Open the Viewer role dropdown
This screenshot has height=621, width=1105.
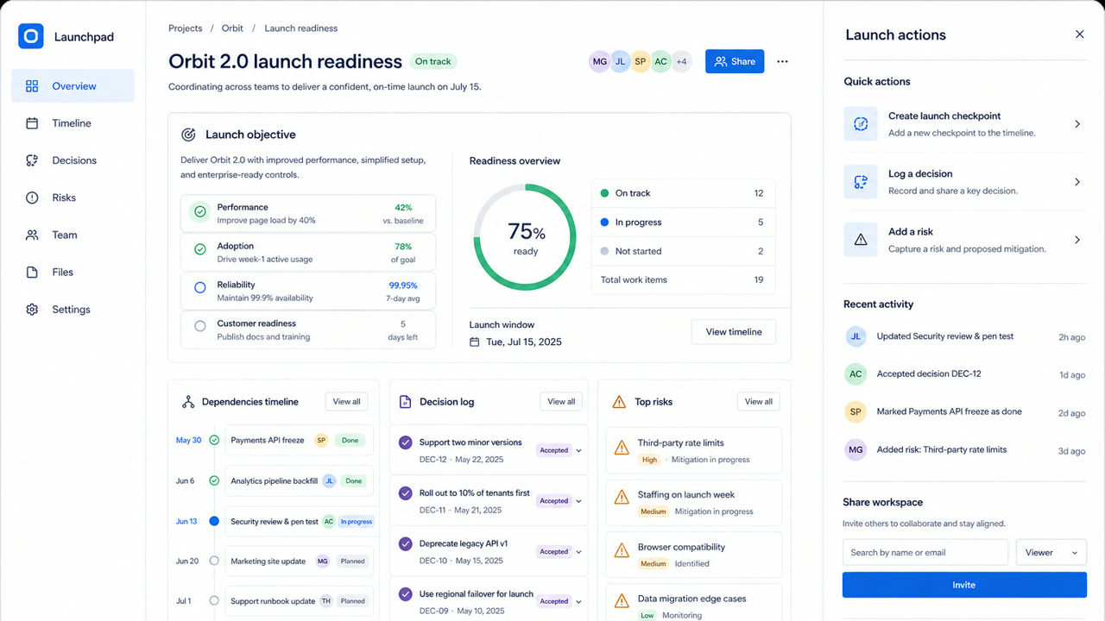(1051, 553)
